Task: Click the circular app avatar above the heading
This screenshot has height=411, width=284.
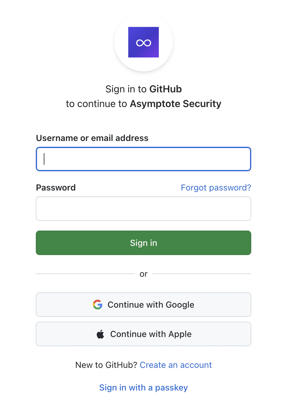Action: (x=143, y=42)
